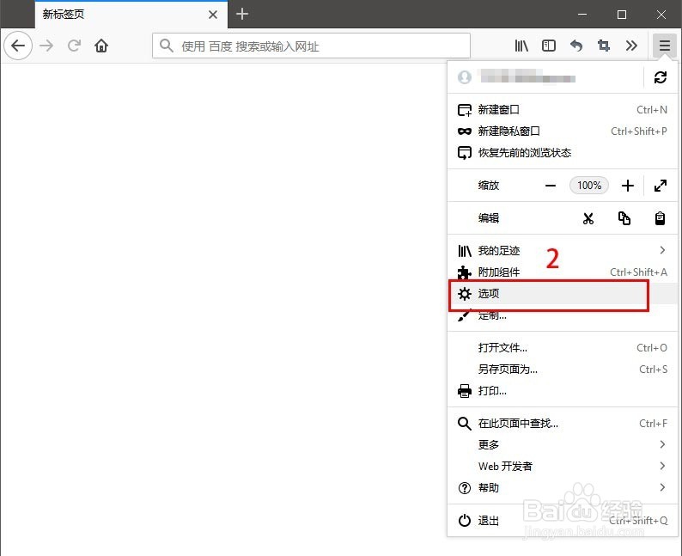Click the copy icon in 编辑 row
The image size is (682, 556).
[624, 218]
